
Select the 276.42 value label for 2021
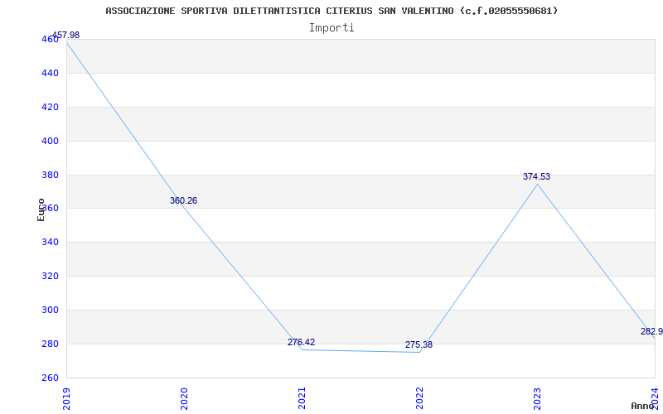pyautogui.click(x=301, y=342)
